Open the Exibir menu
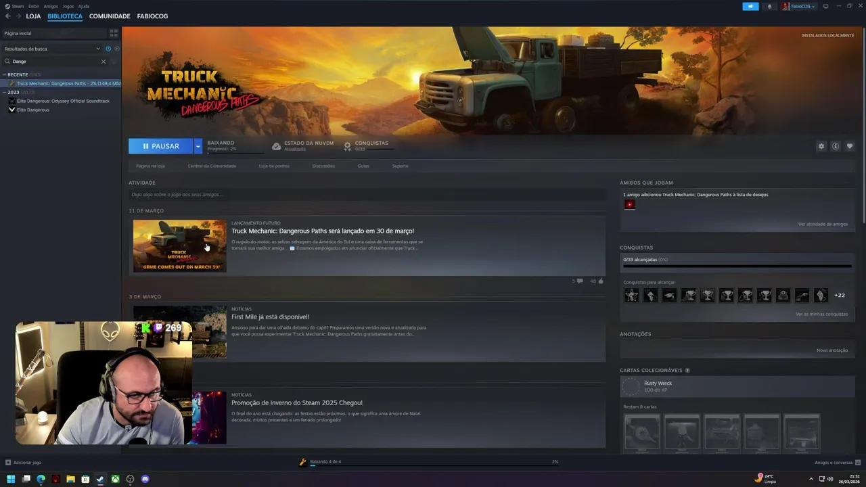 click(34, 6)
